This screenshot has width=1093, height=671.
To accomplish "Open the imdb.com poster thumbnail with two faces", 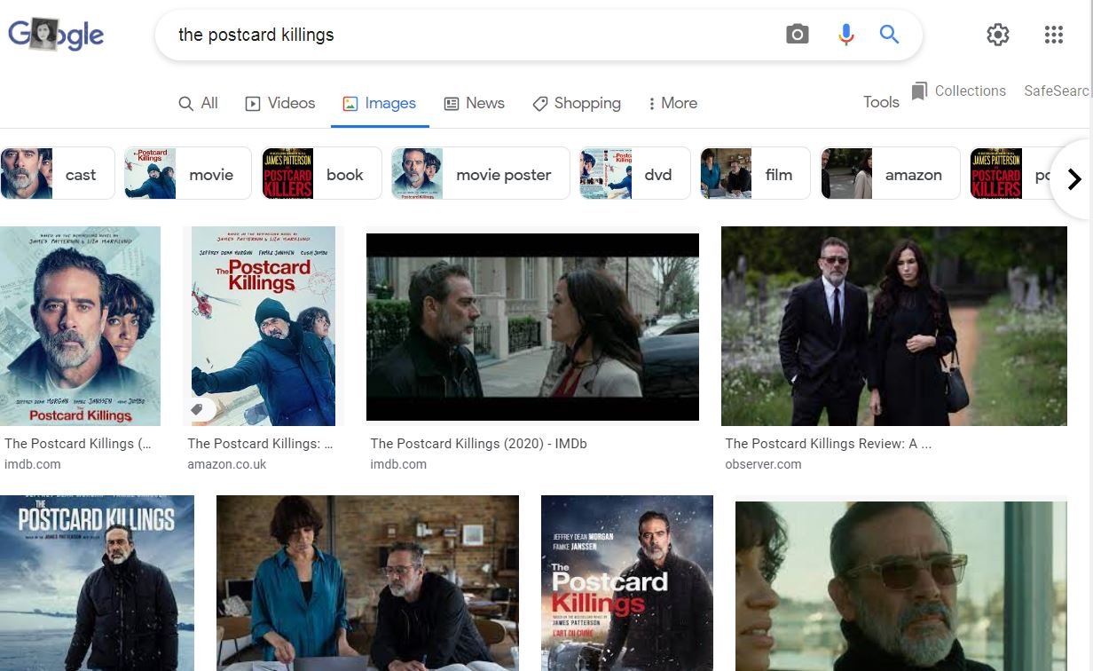I will tap(80, 326).
